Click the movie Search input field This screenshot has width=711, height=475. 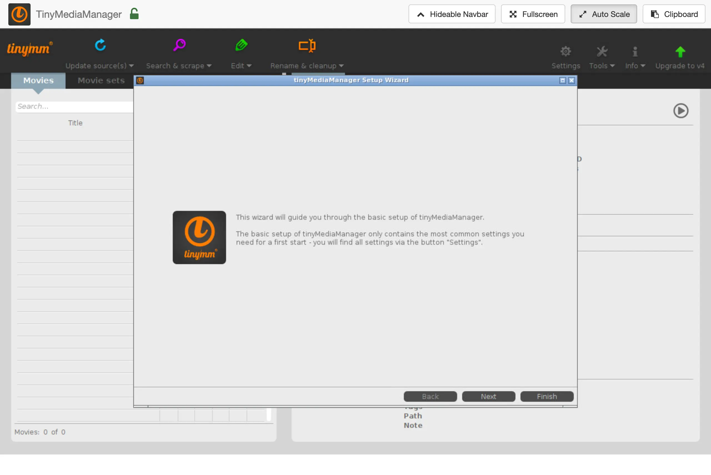(x=75, y=107)
